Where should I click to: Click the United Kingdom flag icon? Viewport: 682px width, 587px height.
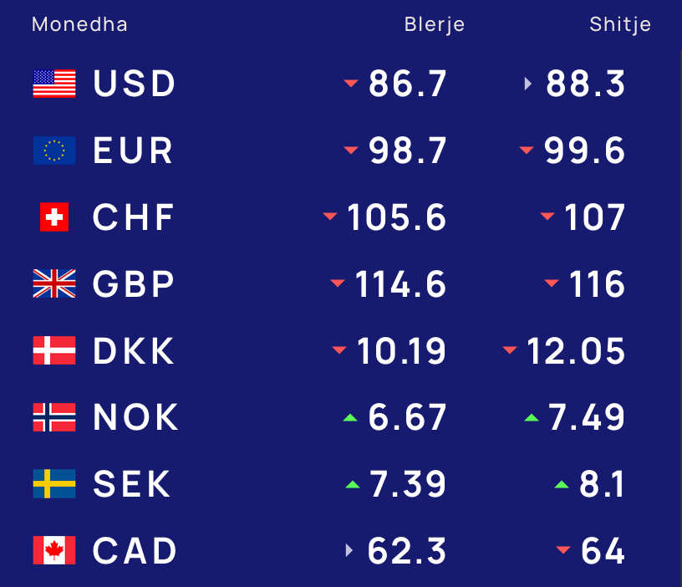point(54,283)
